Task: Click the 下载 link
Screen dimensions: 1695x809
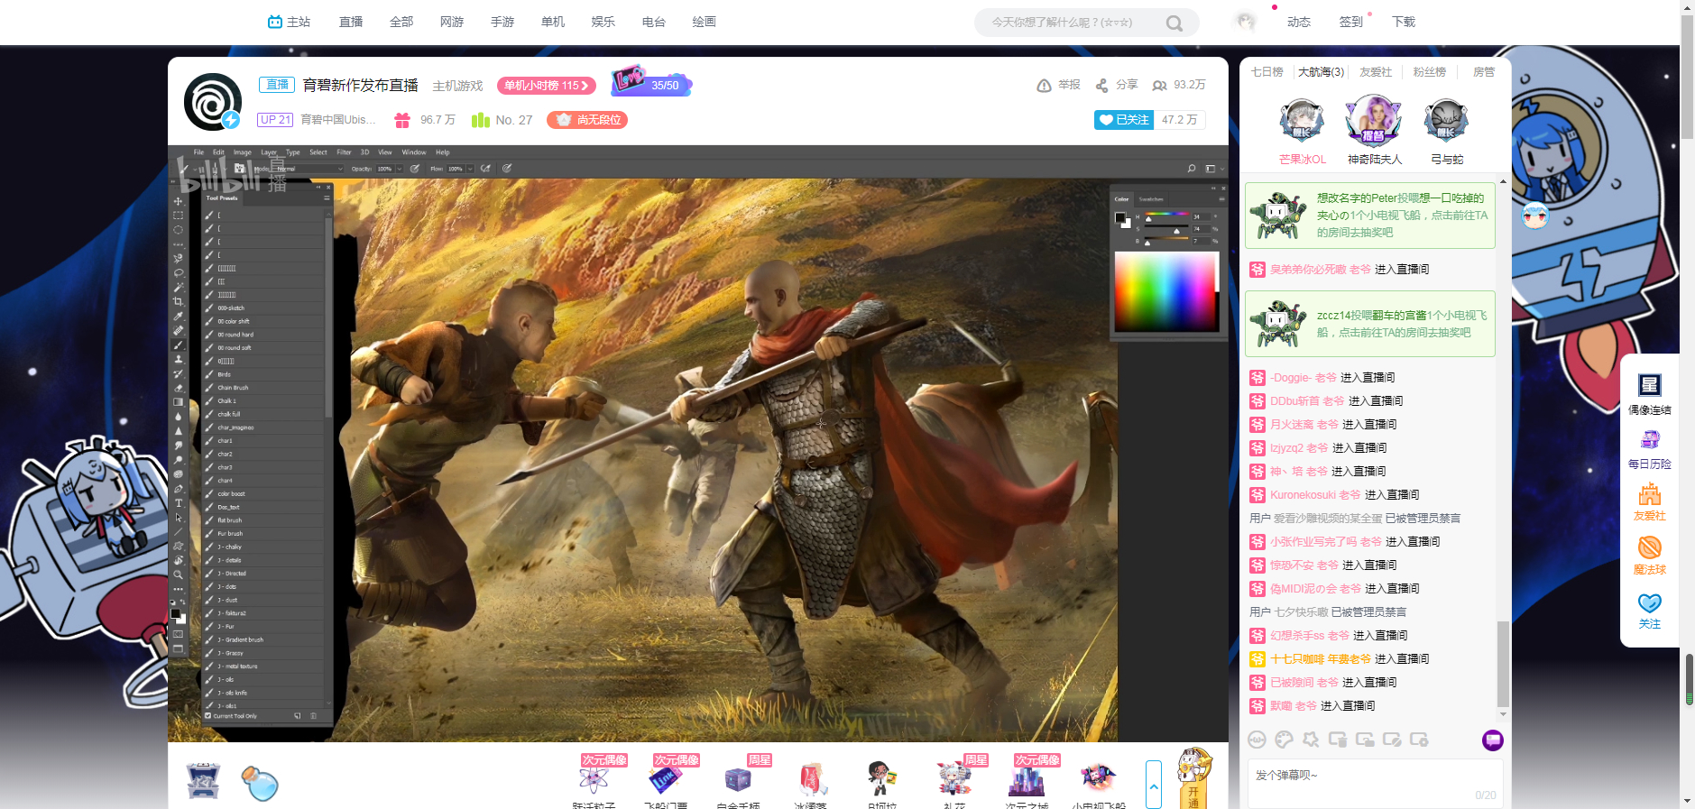Action: point(1404,22)
